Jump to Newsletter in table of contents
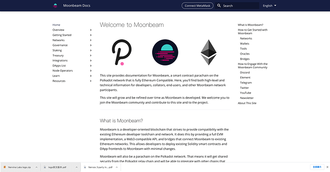The image size is (330, 172). click(x=247, y=98)
